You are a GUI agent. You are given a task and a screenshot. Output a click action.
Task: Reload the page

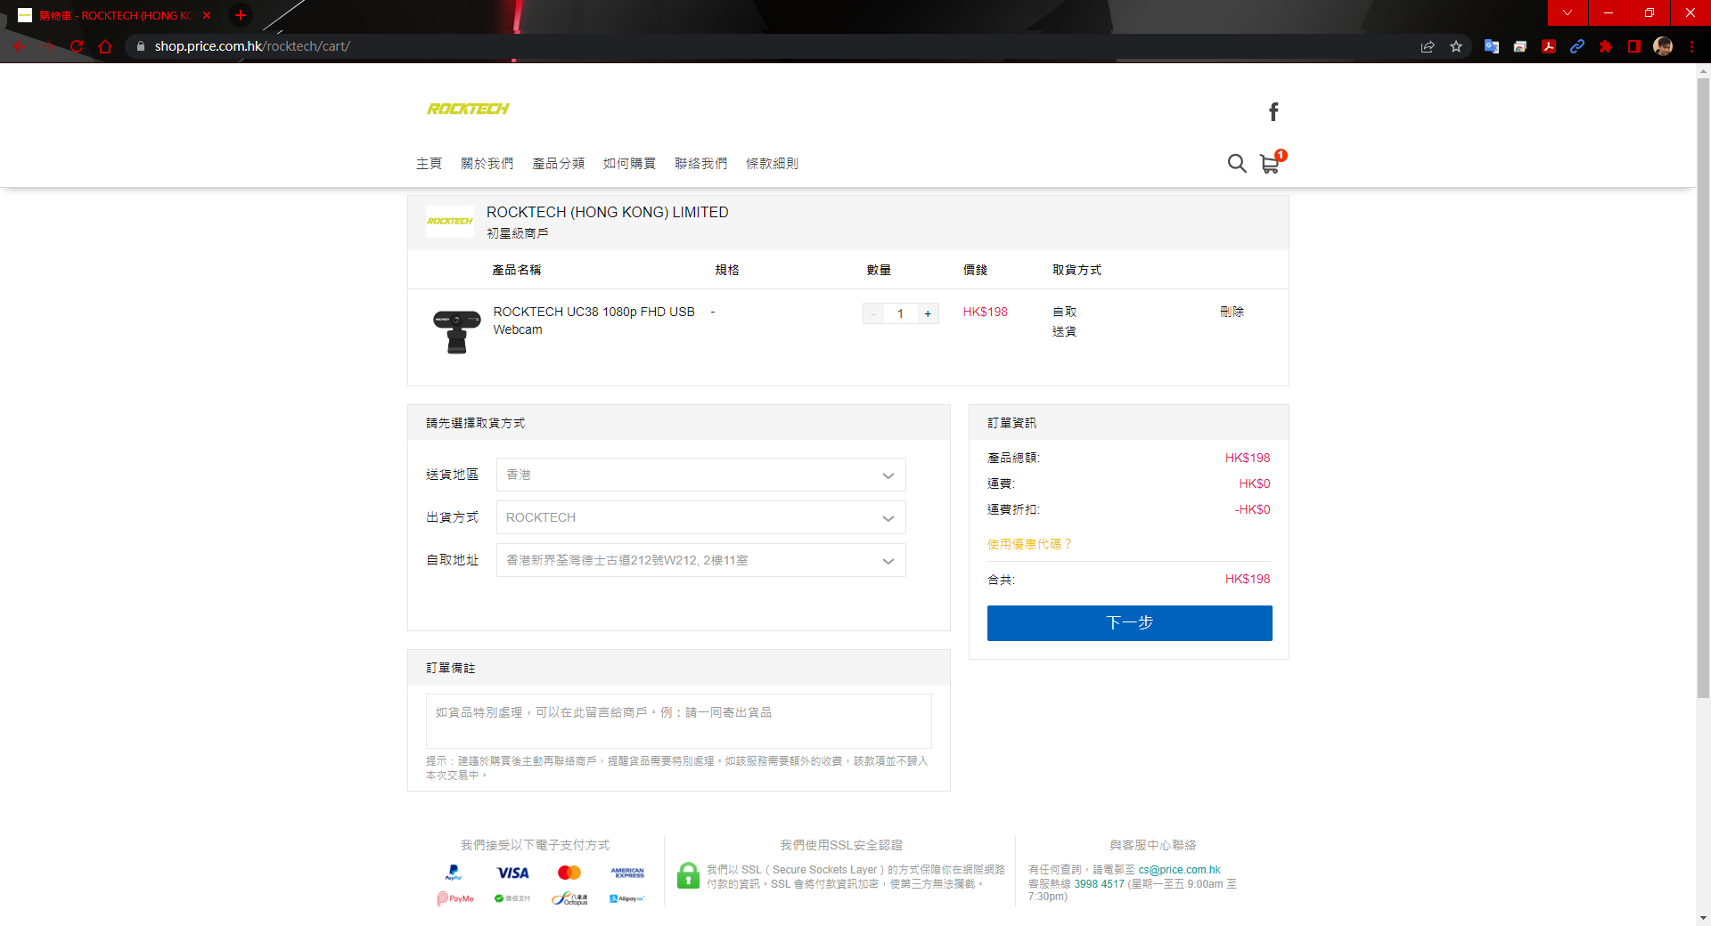pos(77,46)
